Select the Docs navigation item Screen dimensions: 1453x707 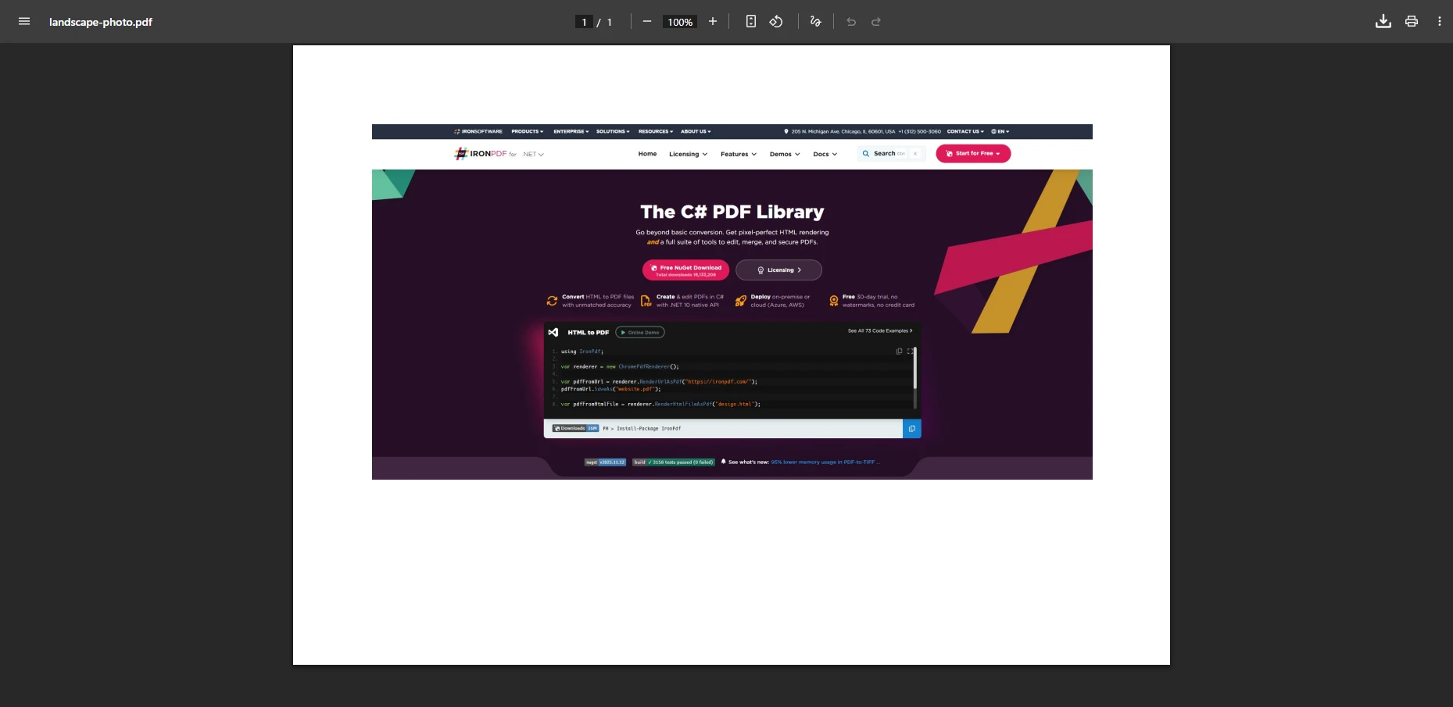tap(821, 154)
